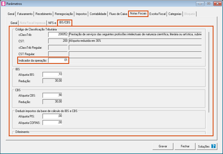Select the Impostos tab
The image size is (223, 154).
pos(81,14)
